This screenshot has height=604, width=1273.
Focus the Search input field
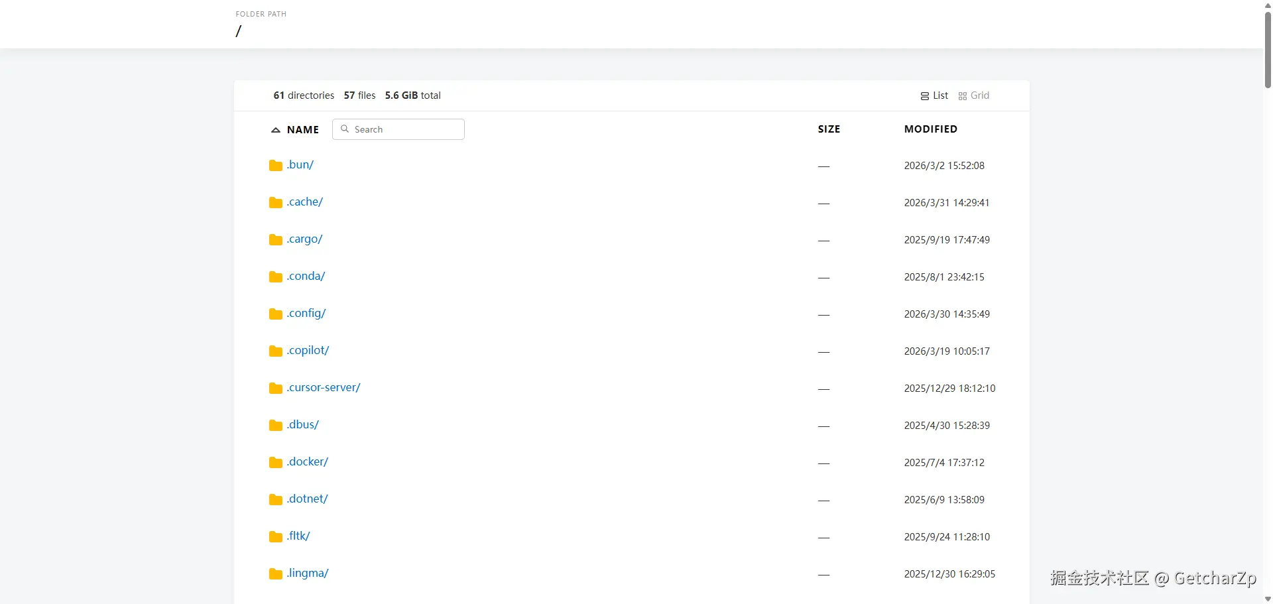point(398,129)
